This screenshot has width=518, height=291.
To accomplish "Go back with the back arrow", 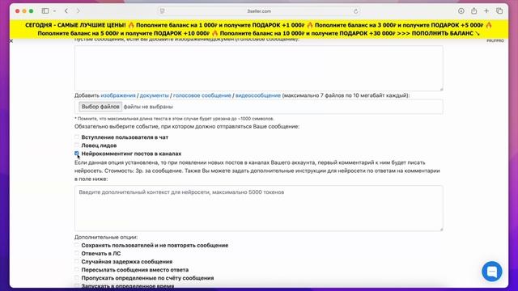I will [x=66, y=11].
